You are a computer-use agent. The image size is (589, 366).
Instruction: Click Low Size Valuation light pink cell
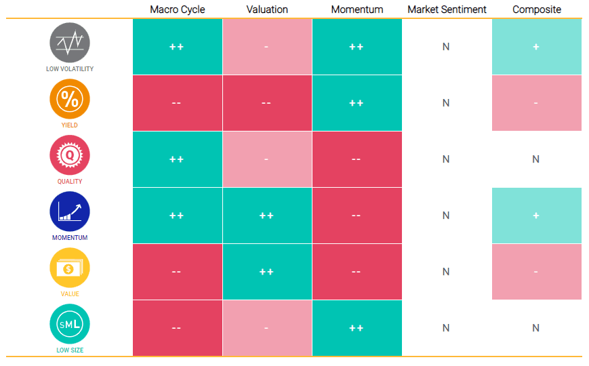click(x=267, y=328)
